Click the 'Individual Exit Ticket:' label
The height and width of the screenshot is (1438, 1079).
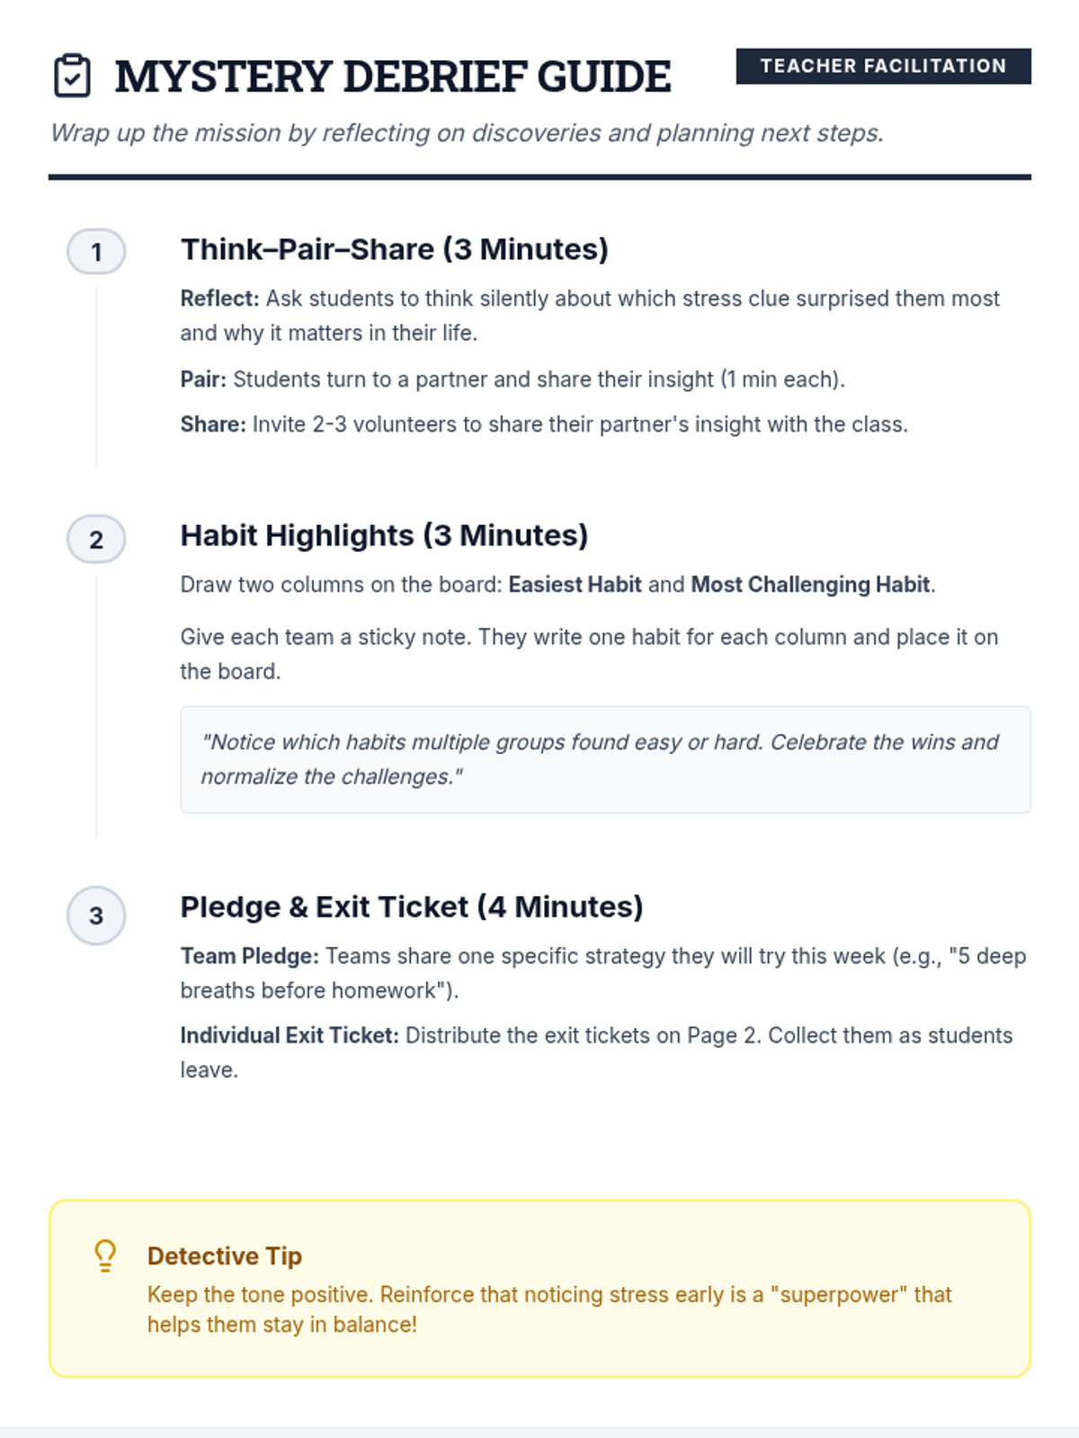click(x=289, y=1035)
